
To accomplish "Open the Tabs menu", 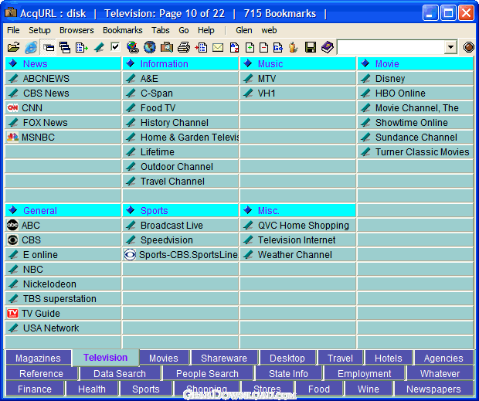I will (161, 30).
